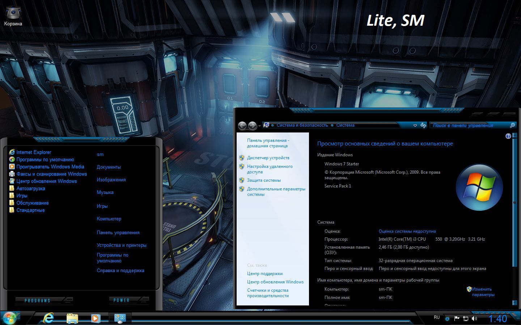
Task: Open Компьютер in Start menu
Action: [x=109, y=219]
